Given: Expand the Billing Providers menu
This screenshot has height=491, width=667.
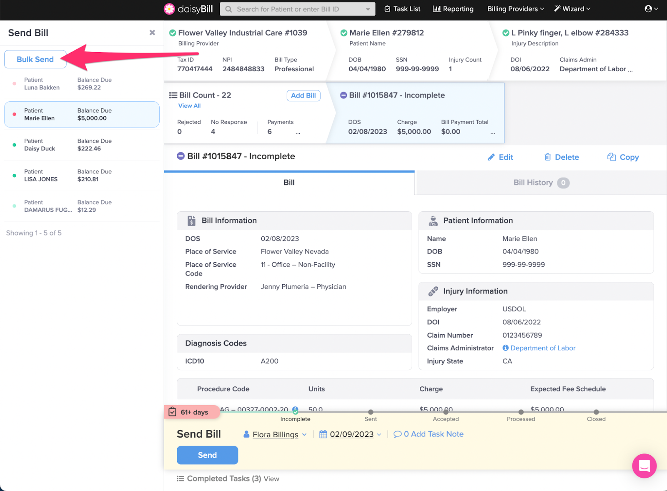Looking at the screenshot, I should 516,9.
